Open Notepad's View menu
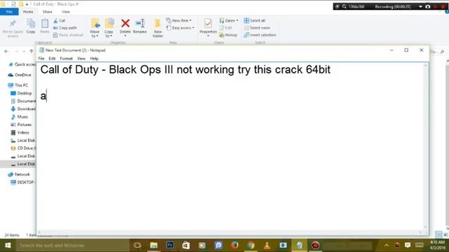449x252 pixels. 81,58
